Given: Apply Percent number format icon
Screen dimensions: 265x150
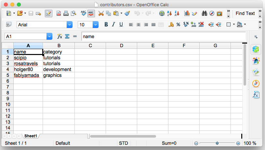Looking at the screenshot, I should [178, 25].
